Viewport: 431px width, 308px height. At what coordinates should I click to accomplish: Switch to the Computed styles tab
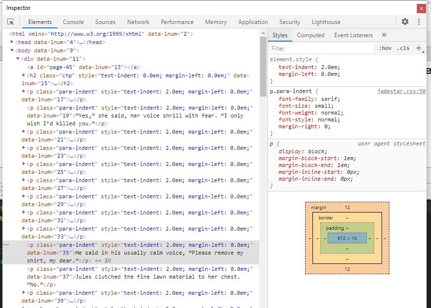[311, 35]
